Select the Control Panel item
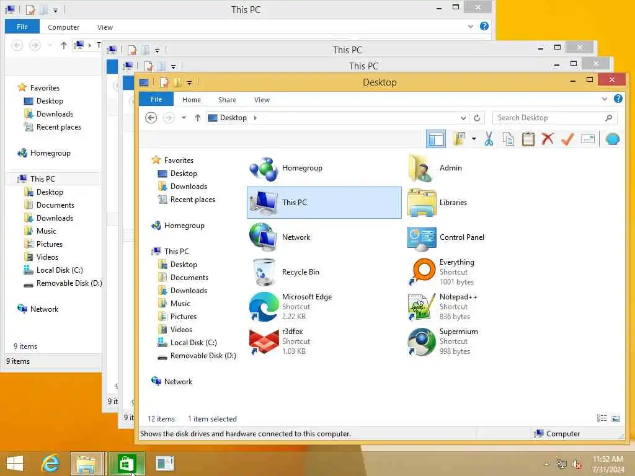The image size is (635, 476). point(482,237)
